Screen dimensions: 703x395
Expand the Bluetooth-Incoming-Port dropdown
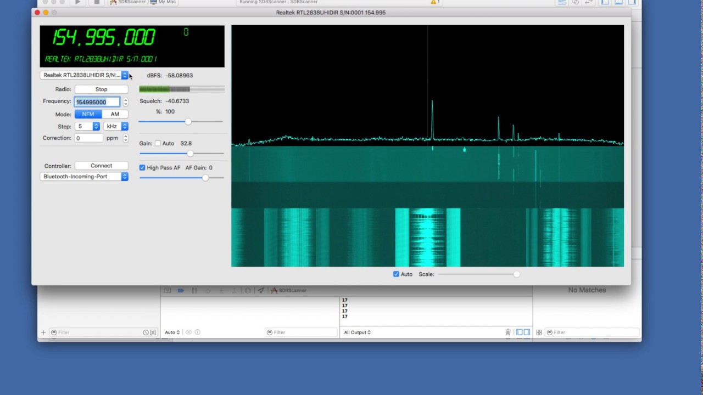[84, 177]
